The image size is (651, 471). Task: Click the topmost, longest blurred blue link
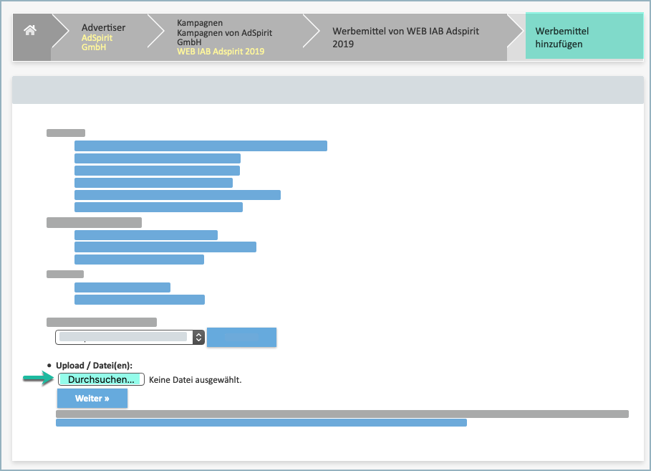pos(201,146)
